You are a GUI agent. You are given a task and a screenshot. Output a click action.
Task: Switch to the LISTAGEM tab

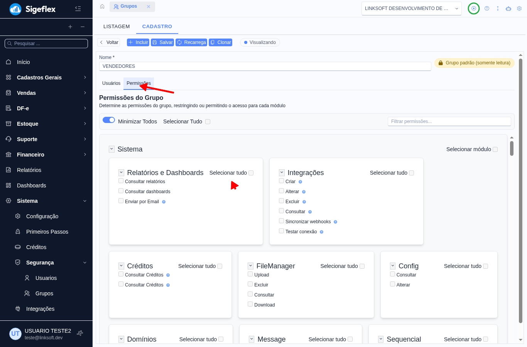tap(117, 27)
